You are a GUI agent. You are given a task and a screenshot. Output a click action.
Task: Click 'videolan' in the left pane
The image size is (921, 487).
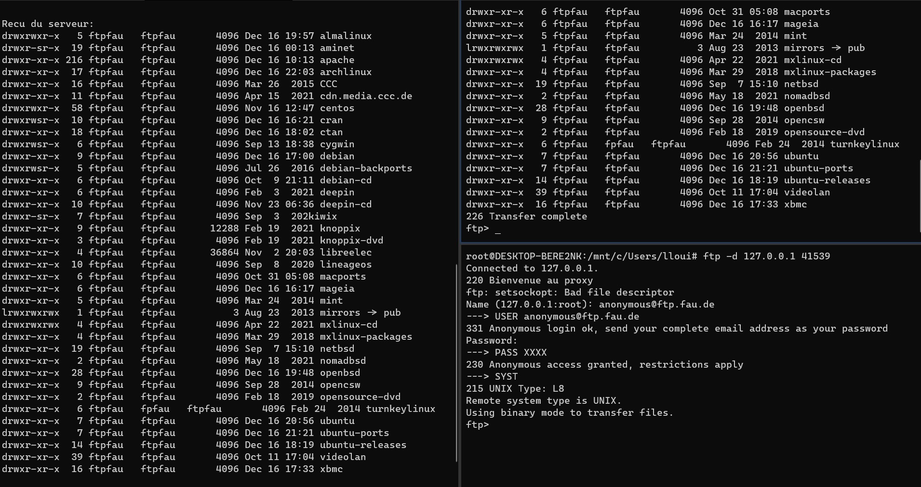(343, 457)
